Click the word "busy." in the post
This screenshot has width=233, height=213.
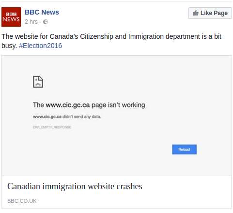9,46
